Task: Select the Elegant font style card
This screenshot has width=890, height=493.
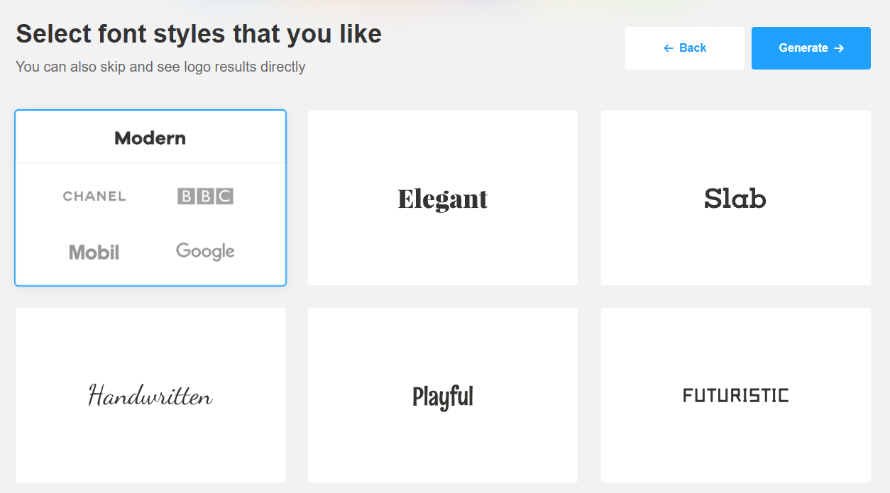Action: coord(443,198)
